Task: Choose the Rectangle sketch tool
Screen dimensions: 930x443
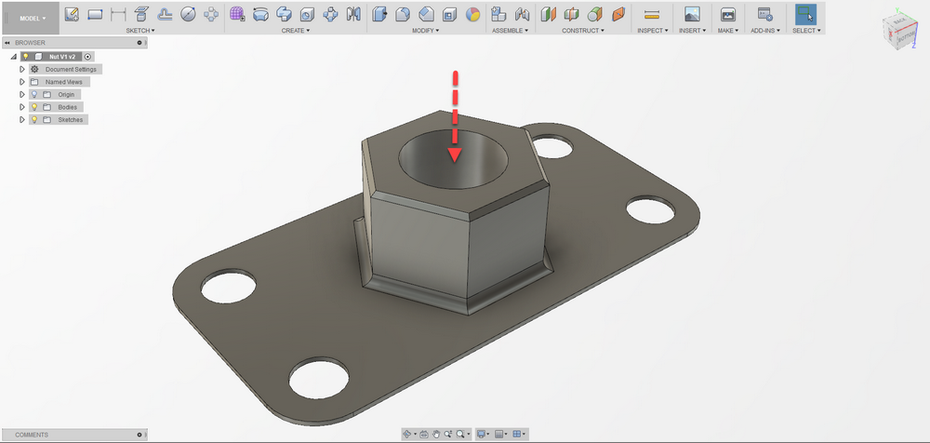Action: pyautogui.click(x=95, y=14)
